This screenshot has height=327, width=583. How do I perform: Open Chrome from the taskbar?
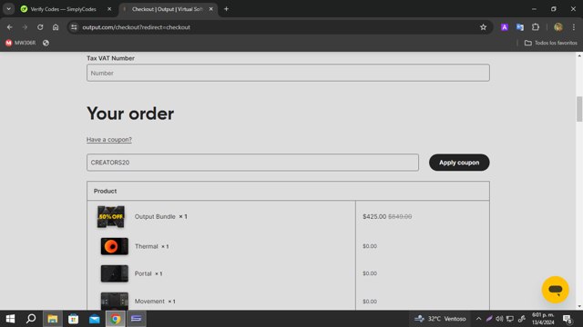pyautogui.click(x=116, y=319)
